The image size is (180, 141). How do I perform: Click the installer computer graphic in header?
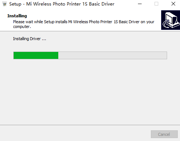170,20
